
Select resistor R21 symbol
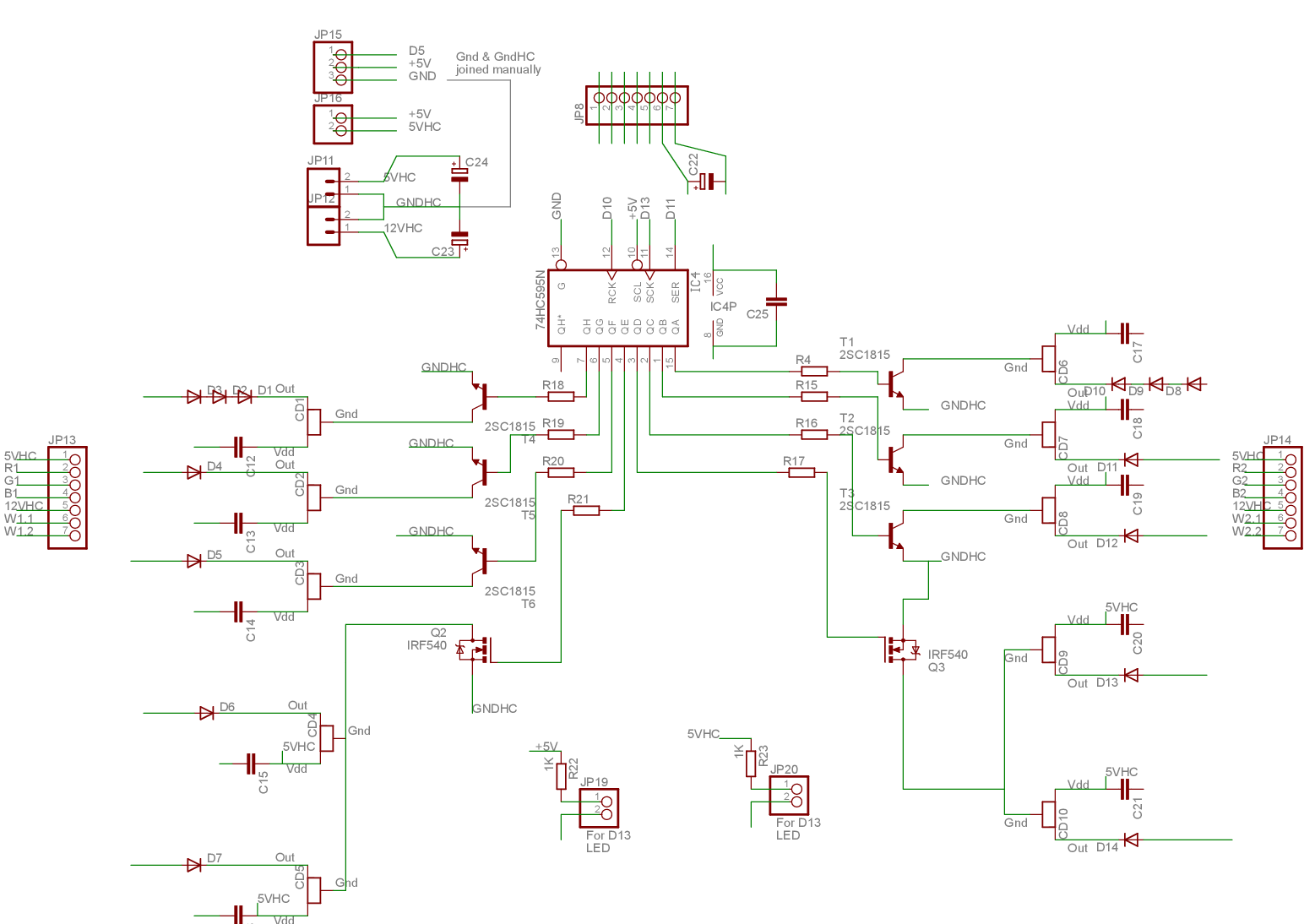click(x=586, y=510)
